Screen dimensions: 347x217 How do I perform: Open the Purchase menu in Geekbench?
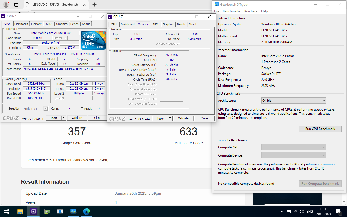[251, 11]
